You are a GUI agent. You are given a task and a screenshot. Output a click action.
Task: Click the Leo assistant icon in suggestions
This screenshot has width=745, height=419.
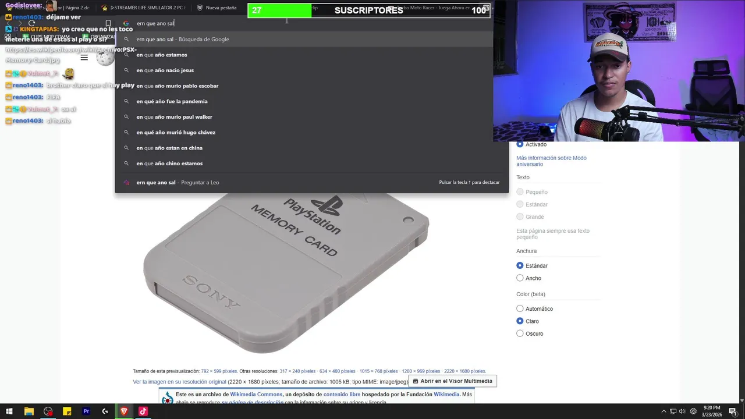point(126,182)
